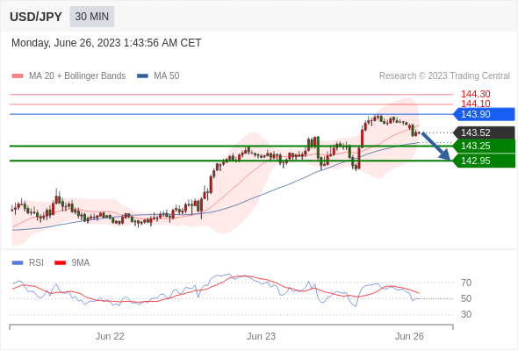Screen dimensions: 518x351
Task: Click the RSI 70 level label
Action: point(466,283)
